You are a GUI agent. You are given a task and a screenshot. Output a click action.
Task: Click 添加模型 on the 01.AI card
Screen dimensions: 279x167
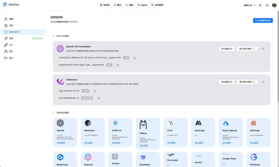tap(171, 143)
